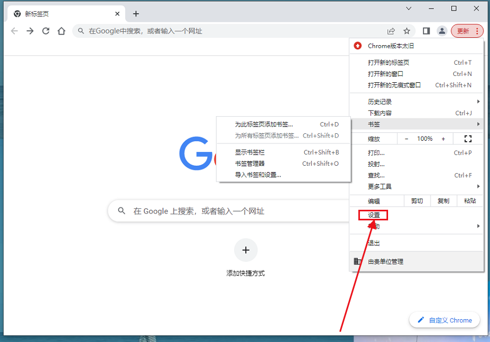The image size is (490, 342).
Task: Open 设置 settings from the menu
Action: 416,215
